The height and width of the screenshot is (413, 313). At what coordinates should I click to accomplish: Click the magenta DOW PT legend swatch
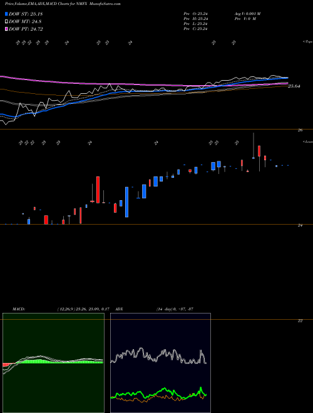(6, 29)
